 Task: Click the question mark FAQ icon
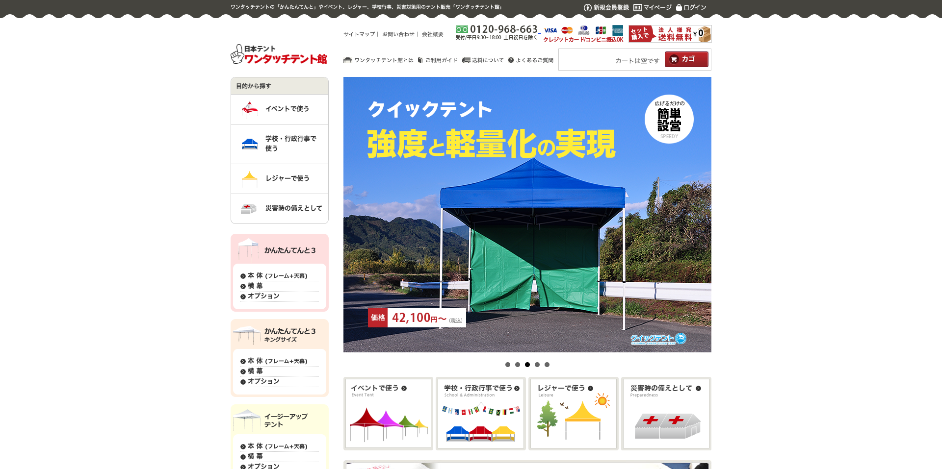511,60
